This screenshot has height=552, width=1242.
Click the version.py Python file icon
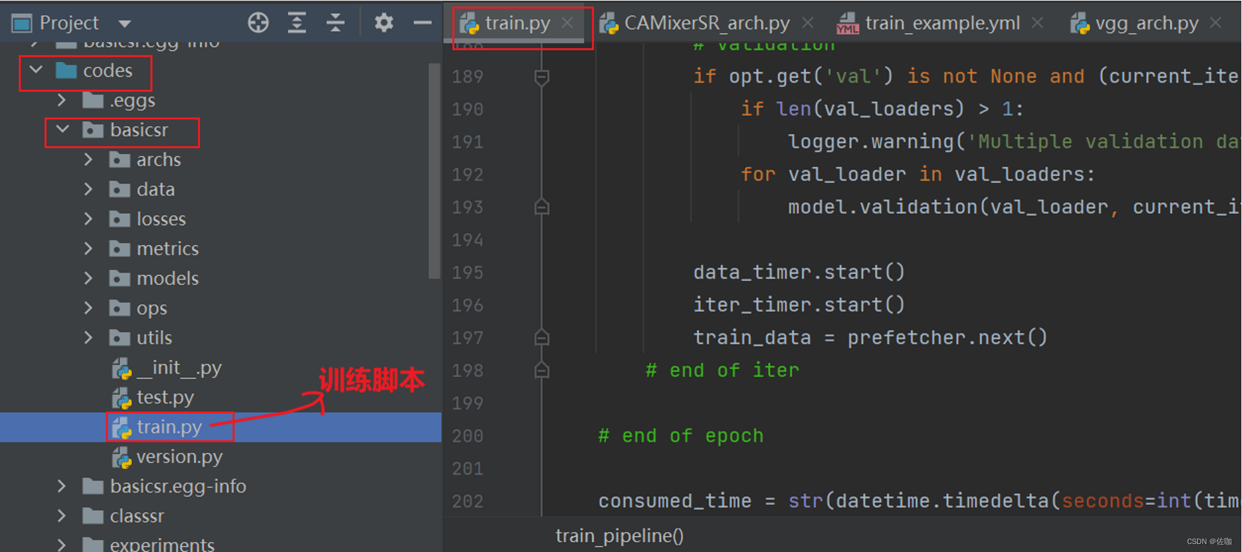[121, 458]
